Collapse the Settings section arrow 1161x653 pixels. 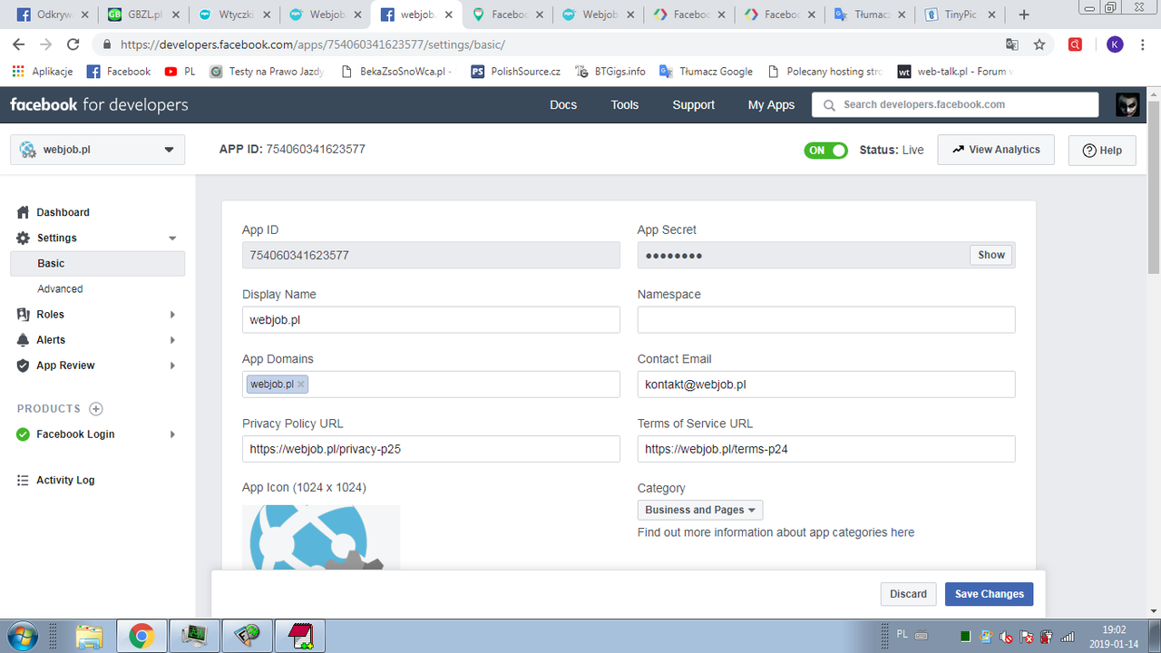point(172,239)
